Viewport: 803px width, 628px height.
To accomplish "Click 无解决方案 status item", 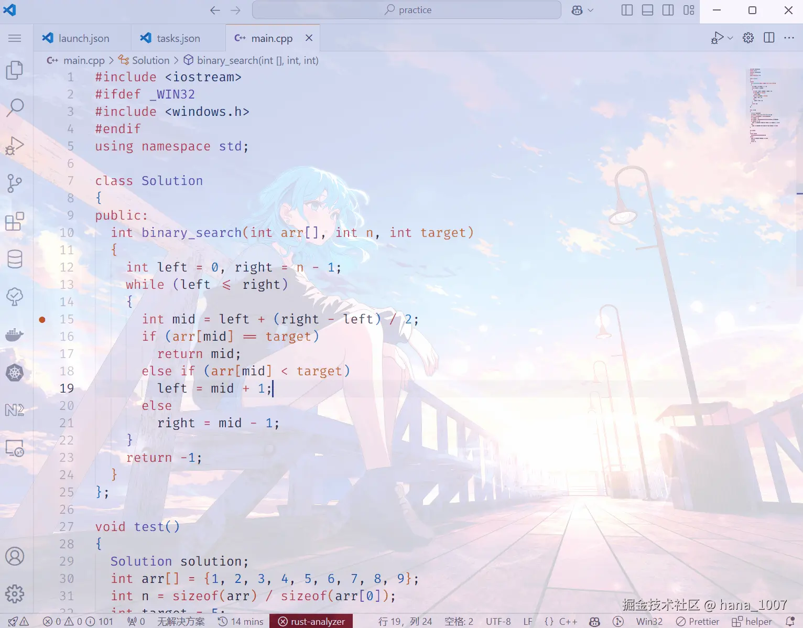I will point(181,621).
